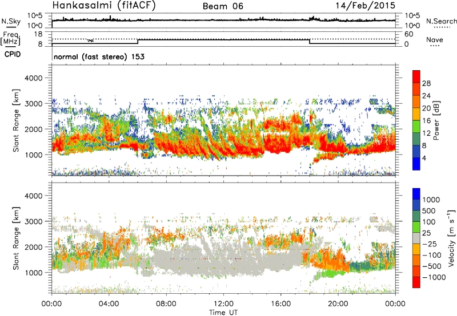The image size is (457, 316).
Task: Click the '4000' tick of power panel
Action: tap(33, 78)
